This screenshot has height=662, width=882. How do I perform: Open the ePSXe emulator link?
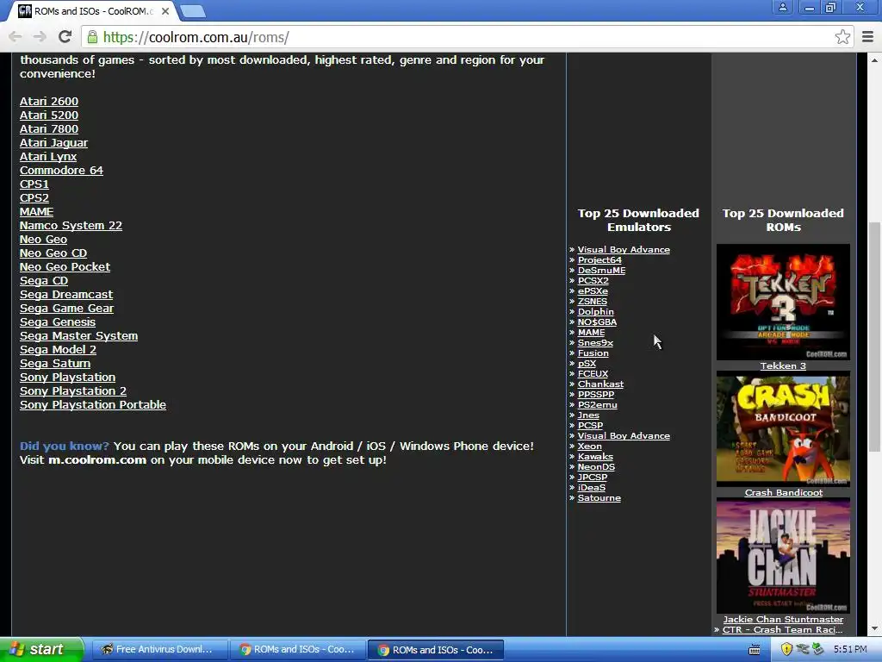click(x=593, y=291)
